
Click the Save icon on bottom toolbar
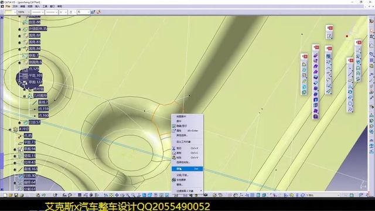(x=16, y=195)
